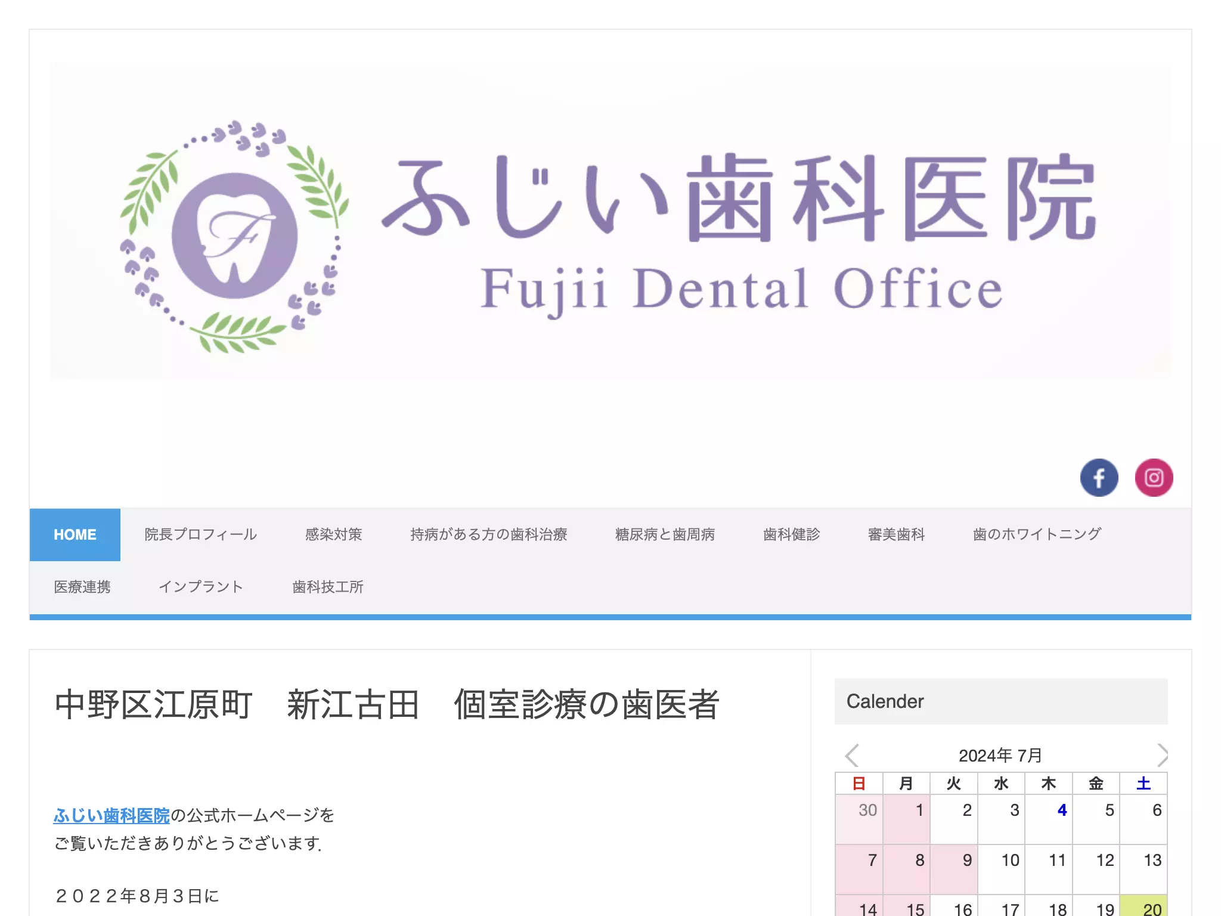The height and width of the screenshot is (916, 1221).
Task: Open 糖尿病と歯周病 menu item
Action: pyautogui.click(x=665, y=534)
